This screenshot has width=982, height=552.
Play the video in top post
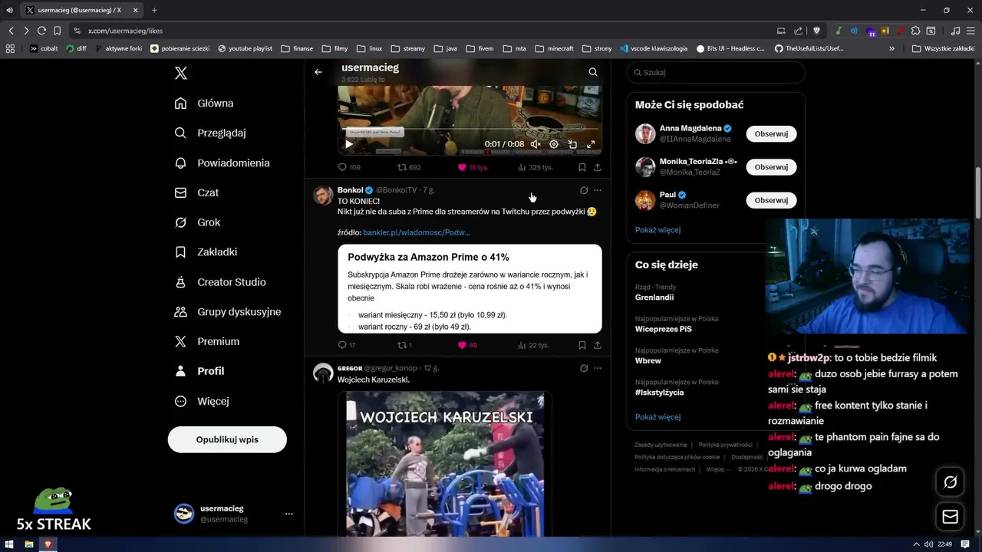pos(349,144)
